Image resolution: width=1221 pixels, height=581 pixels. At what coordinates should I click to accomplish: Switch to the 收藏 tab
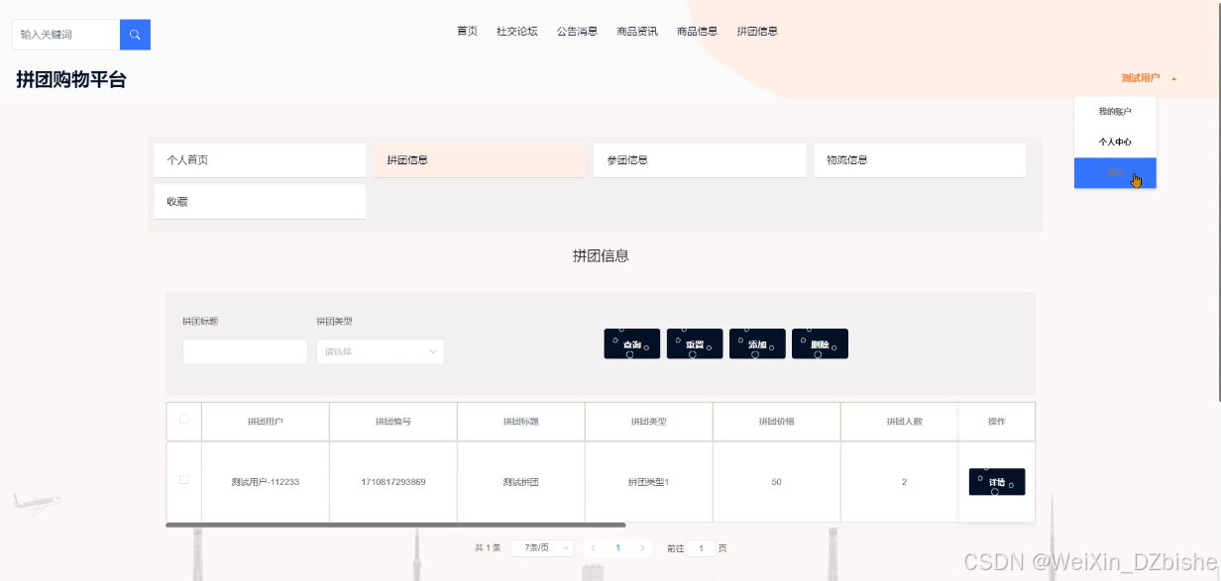[x=260, y=202]
